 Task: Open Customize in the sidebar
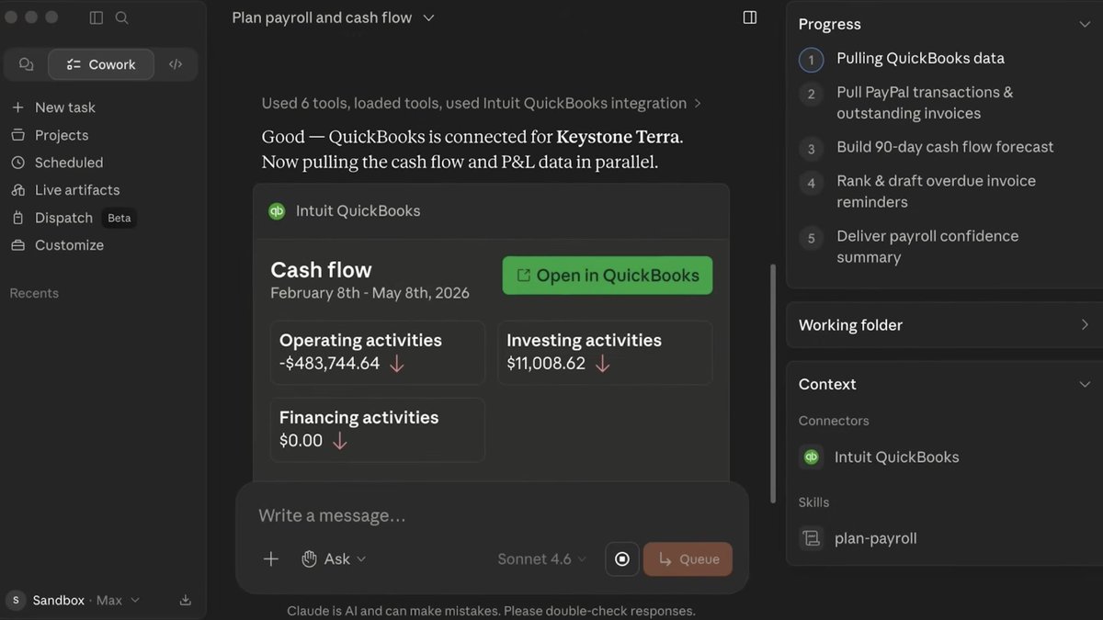(x=57, y=245)
